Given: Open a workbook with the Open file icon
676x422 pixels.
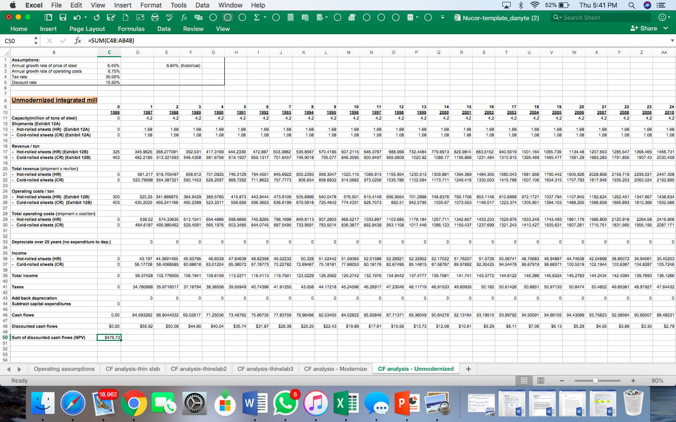Looking at the screenshot, I should click(x=48, y=17).
